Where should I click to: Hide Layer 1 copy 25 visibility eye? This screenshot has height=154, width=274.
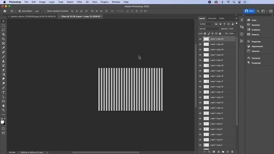click(200, 39)
